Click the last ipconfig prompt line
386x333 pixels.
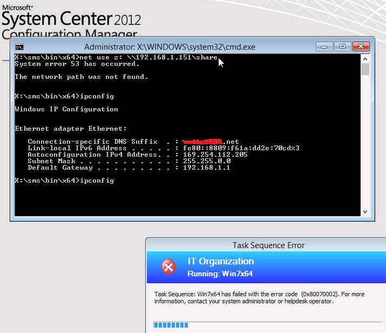click(64, 181)
